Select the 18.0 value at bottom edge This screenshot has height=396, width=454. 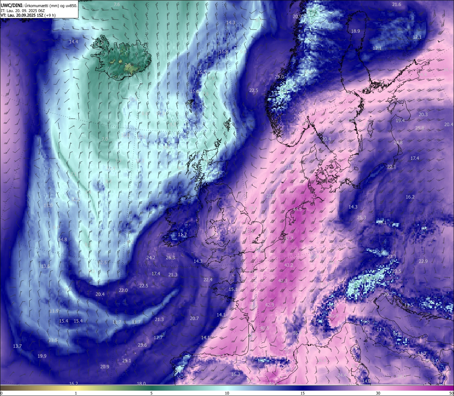tap(141, 384)
